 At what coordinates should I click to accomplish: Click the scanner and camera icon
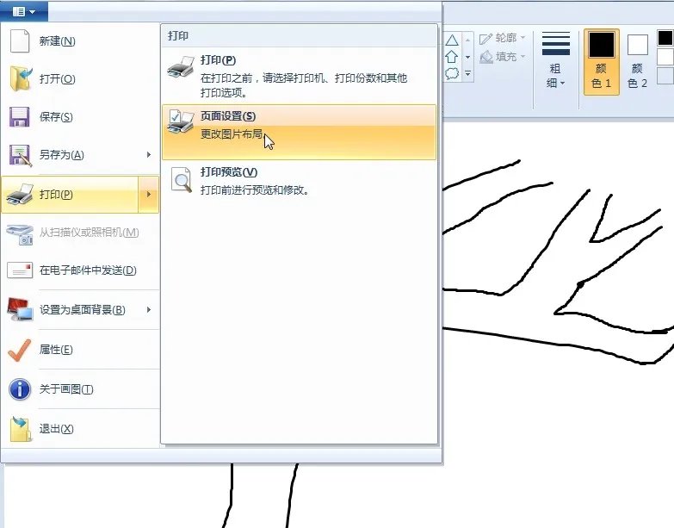click(20, 233)
